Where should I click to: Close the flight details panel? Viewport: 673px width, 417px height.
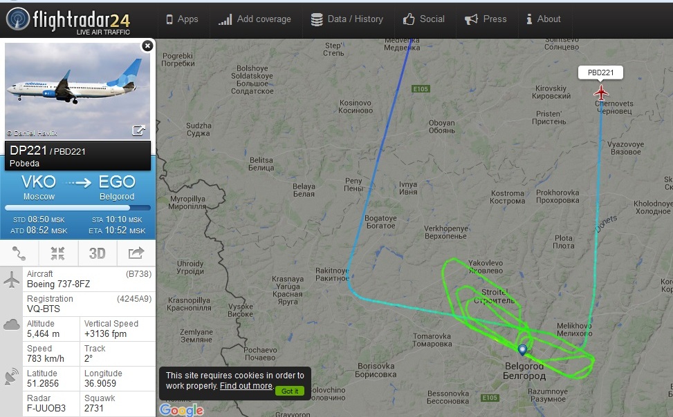click(x=147, y=46)
